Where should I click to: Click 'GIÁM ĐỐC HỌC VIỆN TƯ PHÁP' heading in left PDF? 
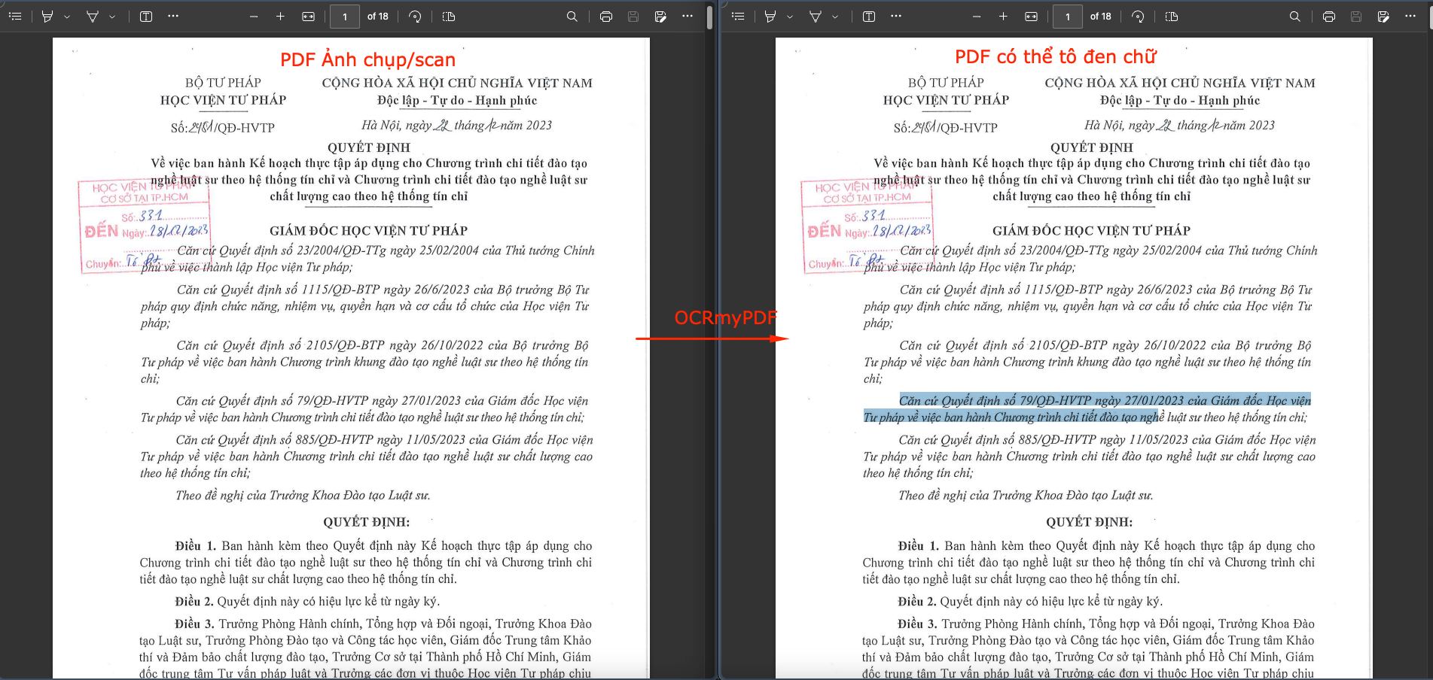(368, 231)
